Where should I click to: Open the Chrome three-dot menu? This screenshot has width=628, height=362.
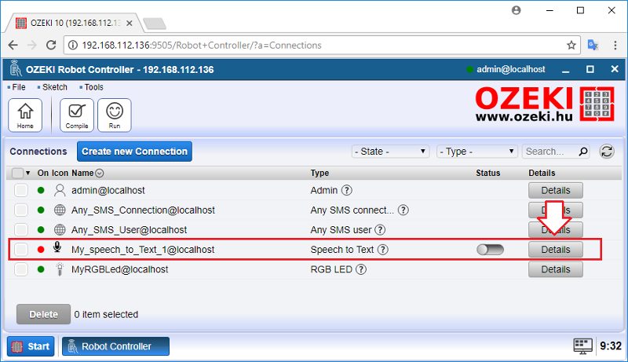[615, 46]
